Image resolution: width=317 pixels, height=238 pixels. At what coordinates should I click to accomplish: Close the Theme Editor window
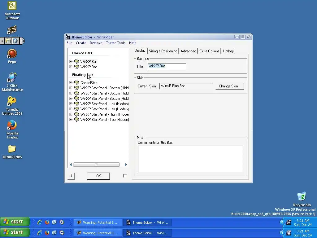(249, 37)
